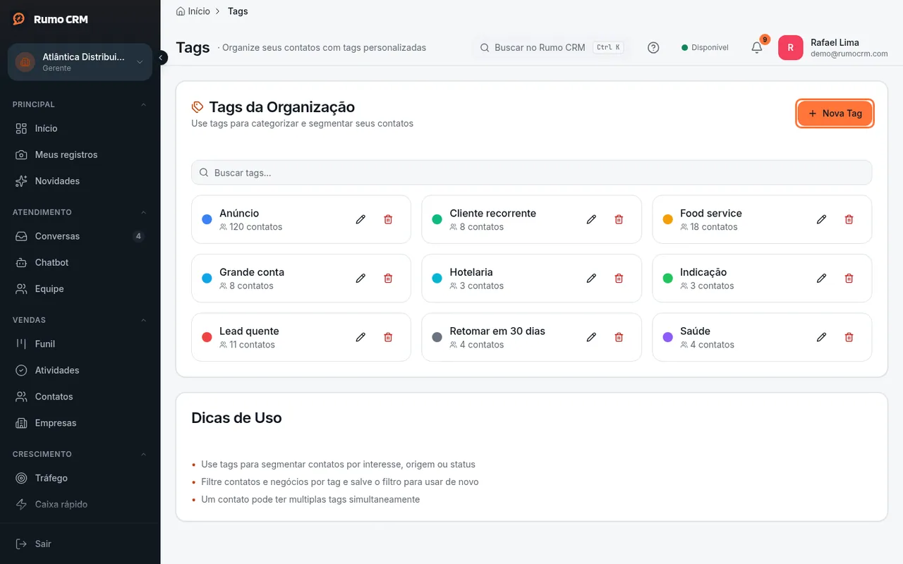Open the Buscar no Rumo CRM search
The width and height of the screenshot is (903, 564).
click(x=550, y=48)
